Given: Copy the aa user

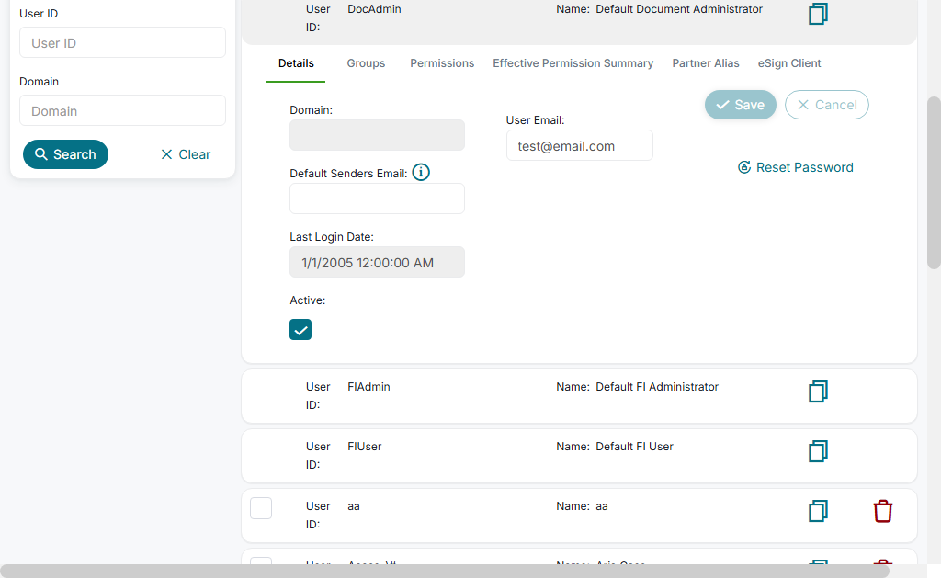Looking at the screenshot, I should (818, 511).
